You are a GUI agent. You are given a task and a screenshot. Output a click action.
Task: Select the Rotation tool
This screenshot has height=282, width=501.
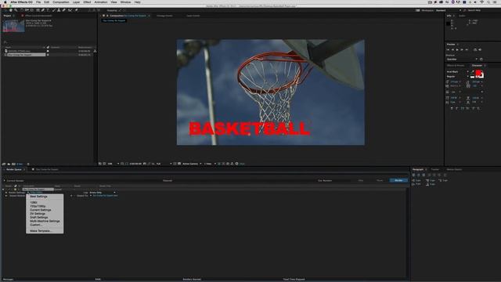click(22, 10)
